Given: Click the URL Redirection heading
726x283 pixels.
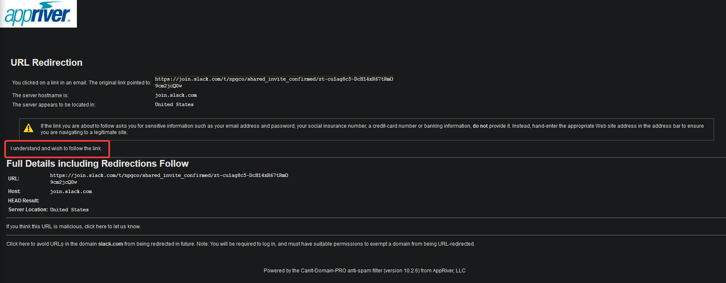Looking at the screenshot, I should click(47, 63).
